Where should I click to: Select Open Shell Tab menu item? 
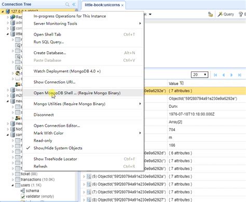click(84, 34)
